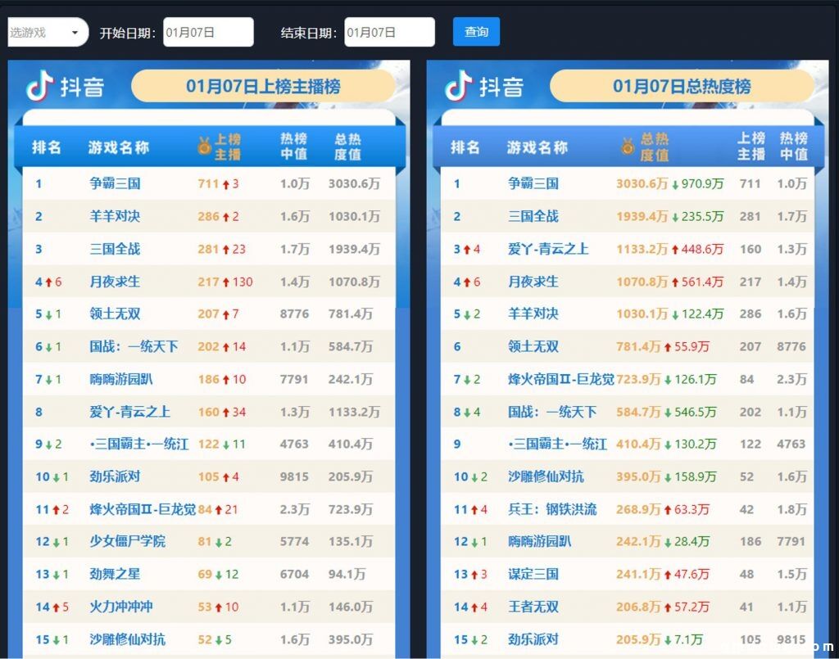Click the 395.0万 value in right table

click(x=638, y=476)
